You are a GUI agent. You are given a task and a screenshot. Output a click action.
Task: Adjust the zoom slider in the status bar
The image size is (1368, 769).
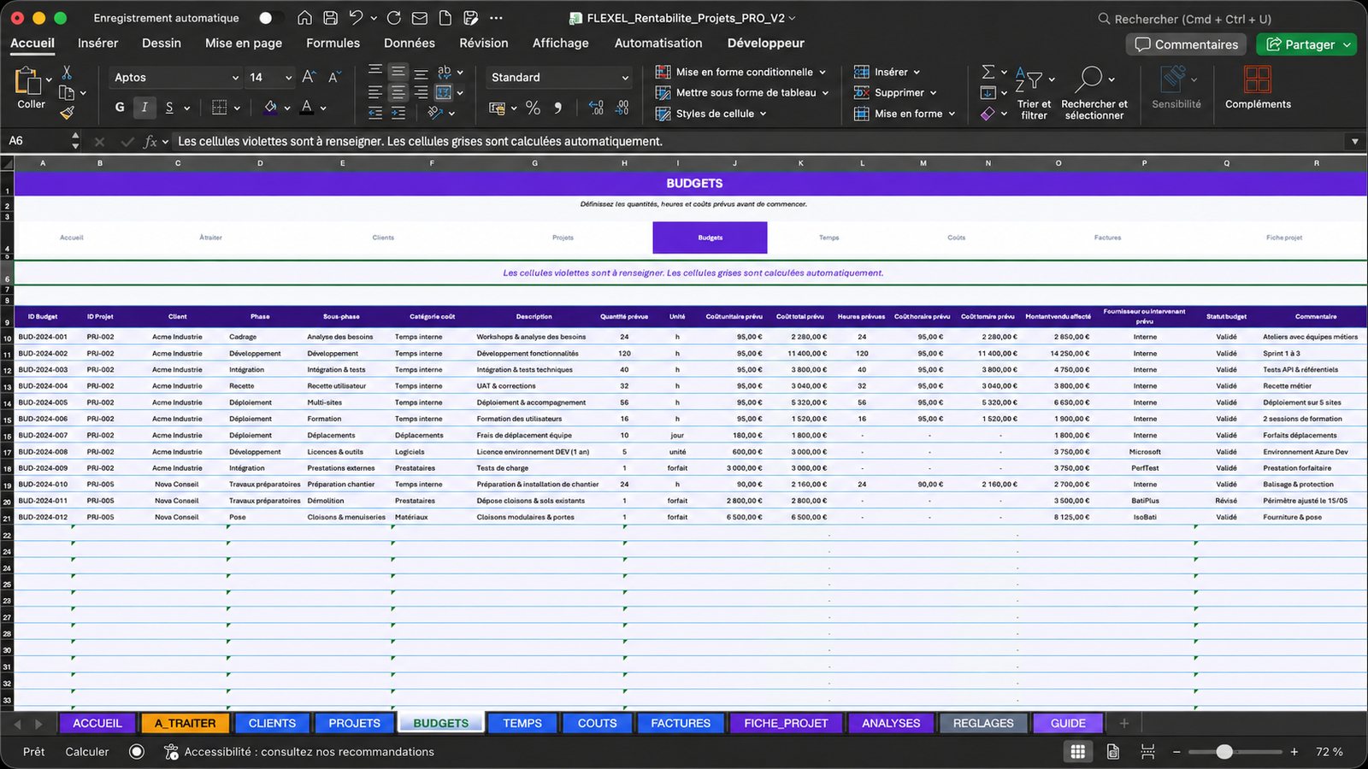coord(1224,752)
